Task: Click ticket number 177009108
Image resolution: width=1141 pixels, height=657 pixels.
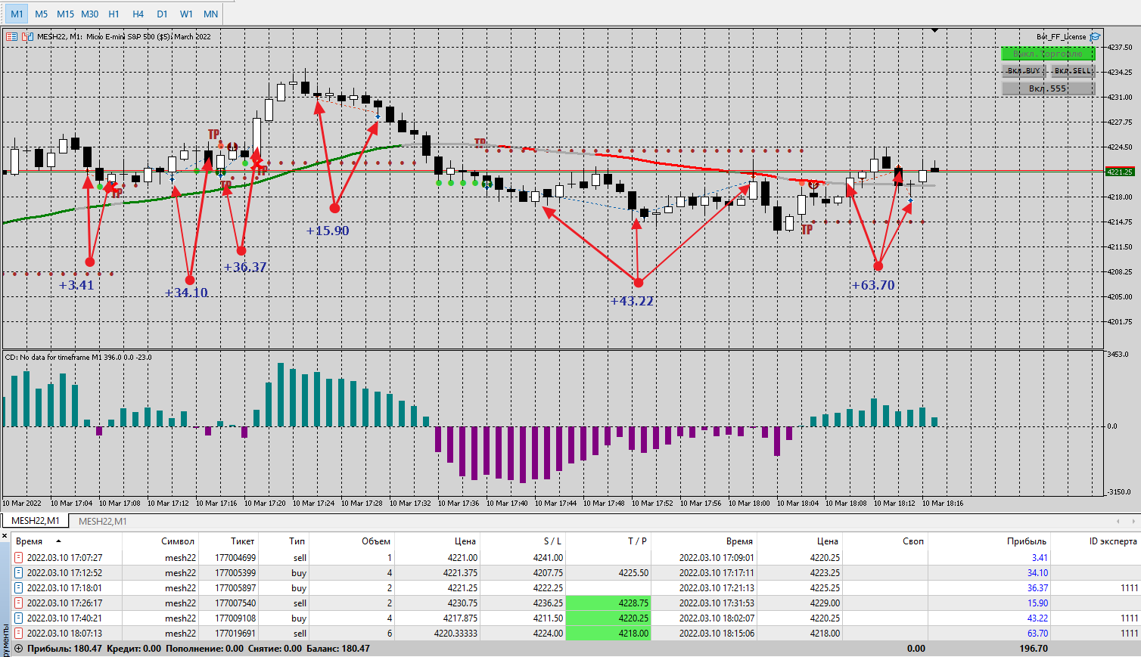Action: point(235,618)
